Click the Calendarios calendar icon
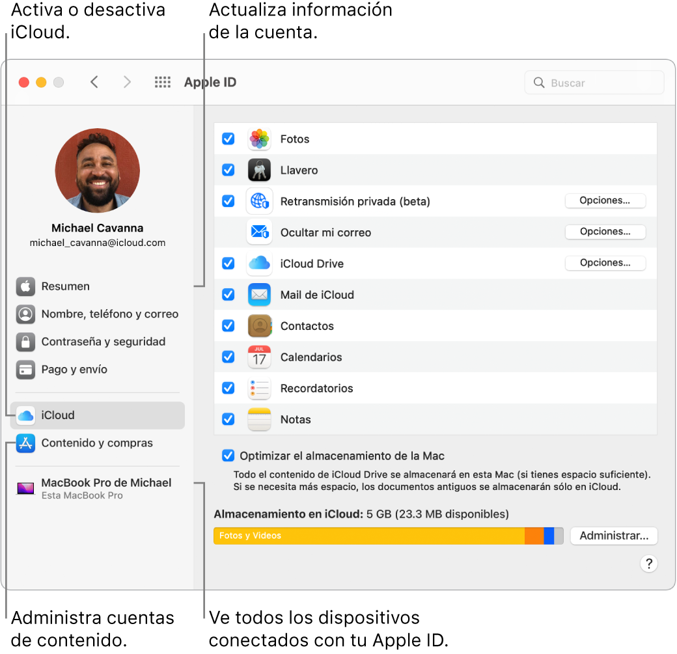This screenshot has width=677, height=654. [259, 357]
